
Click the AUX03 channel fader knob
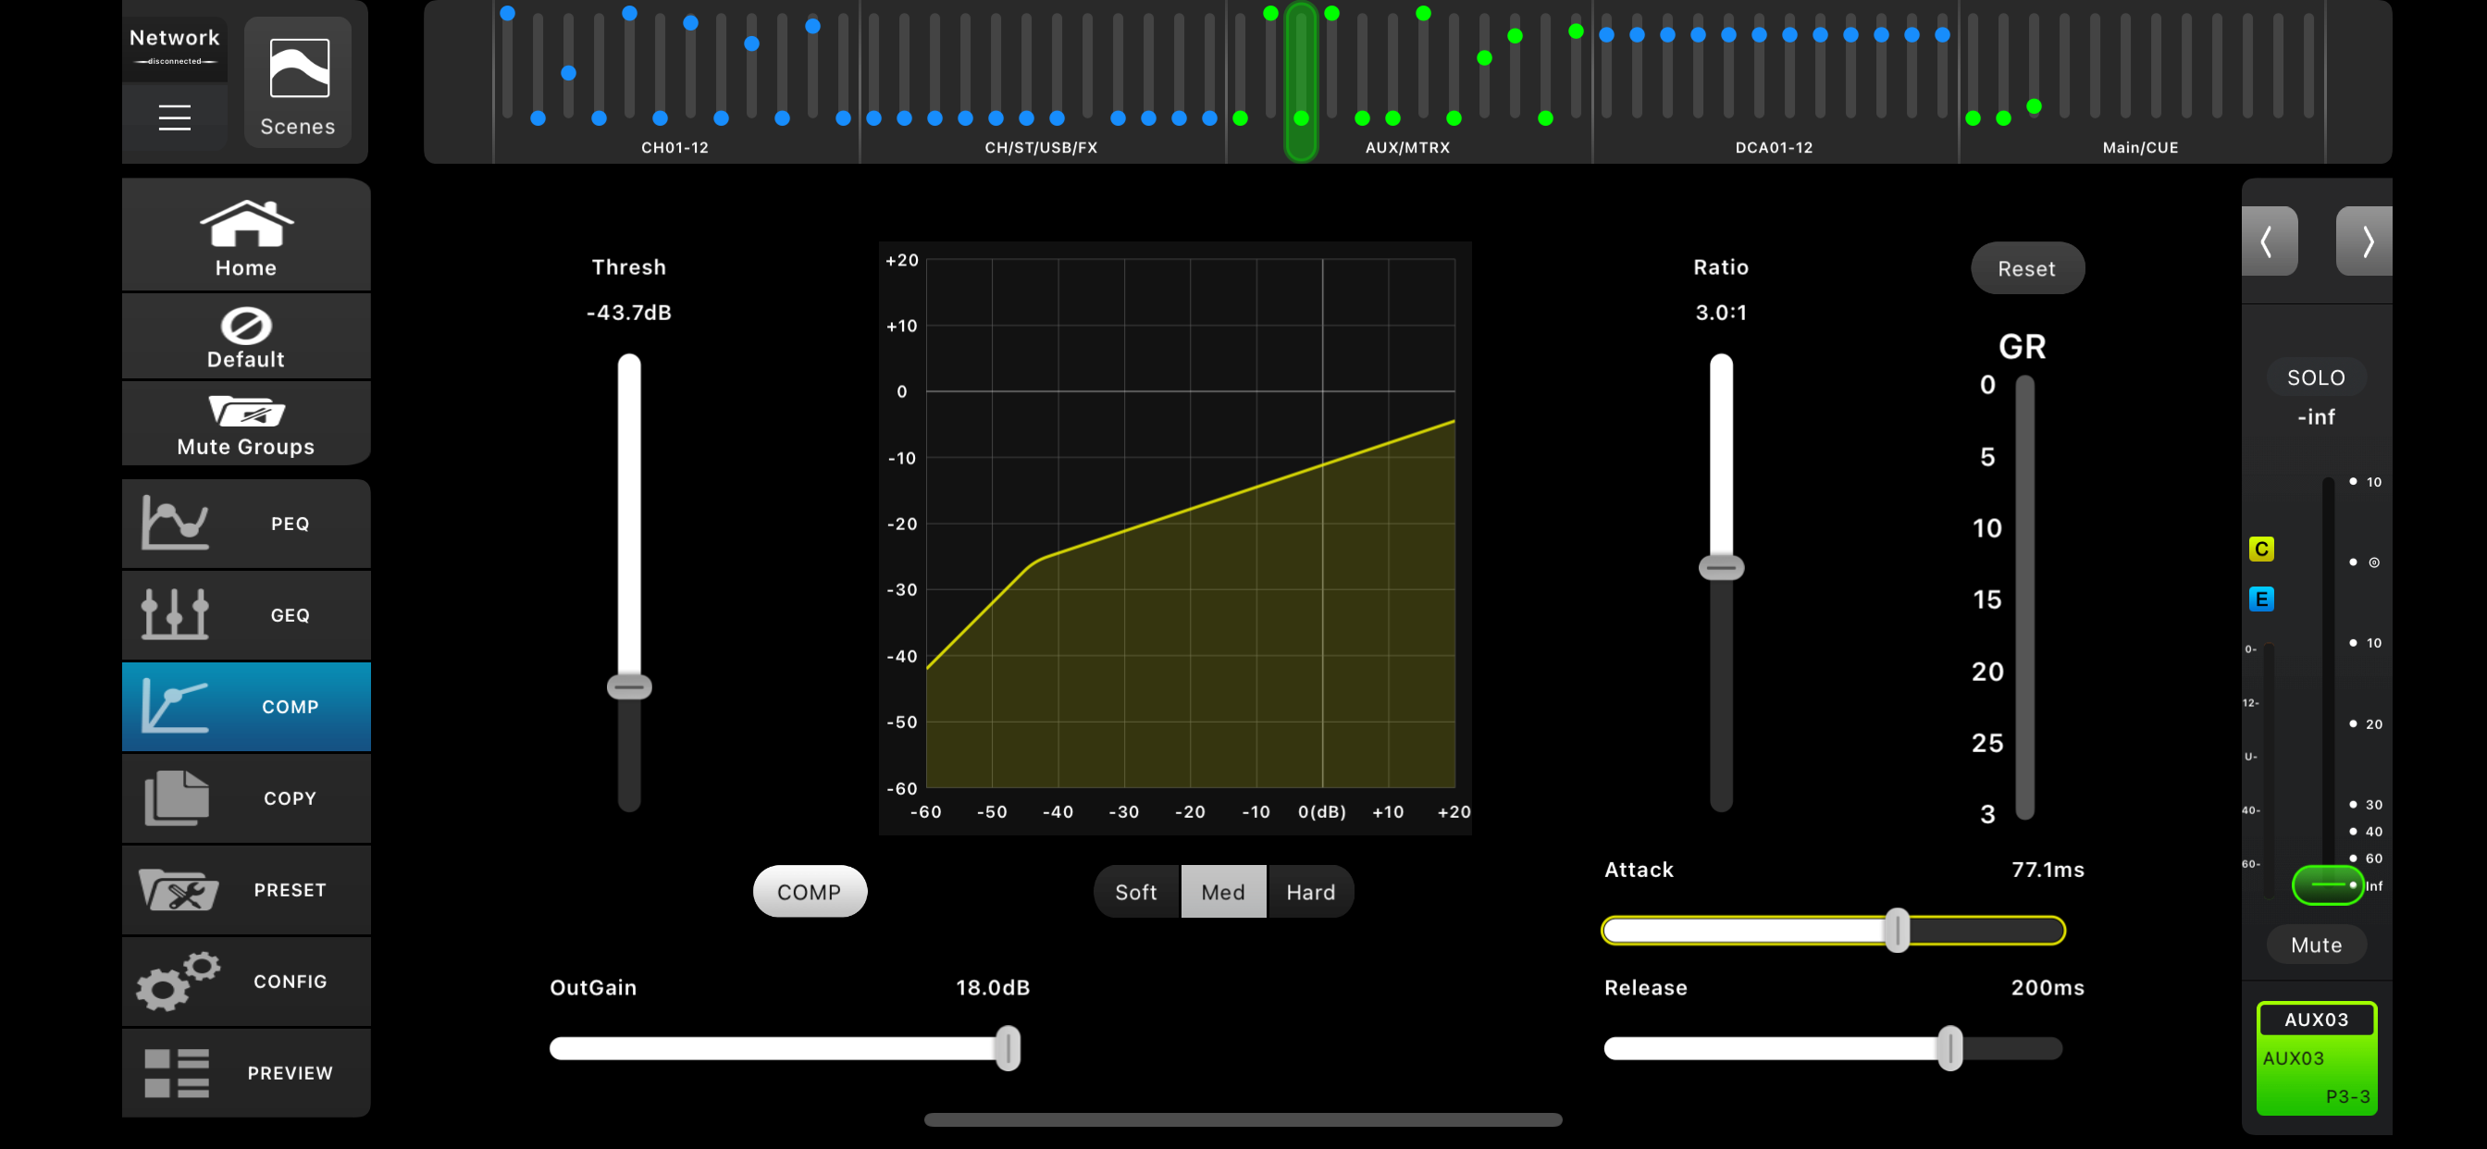[x=2327, y=884]
